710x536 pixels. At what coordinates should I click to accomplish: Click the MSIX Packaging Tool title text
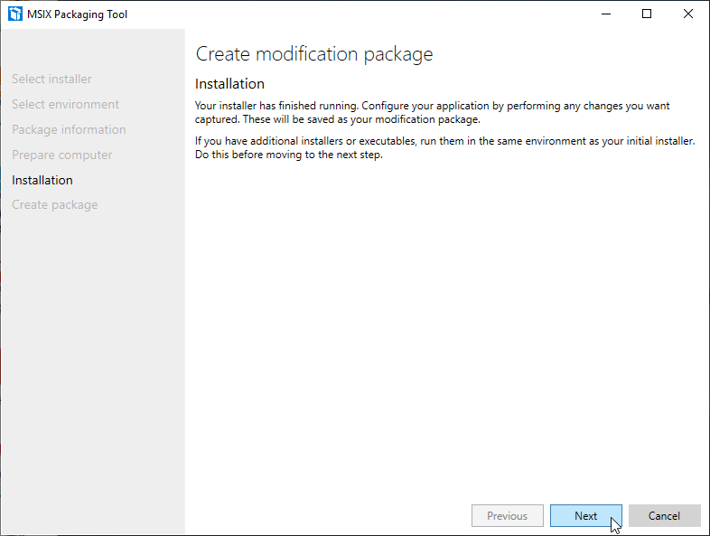(78, 14)
